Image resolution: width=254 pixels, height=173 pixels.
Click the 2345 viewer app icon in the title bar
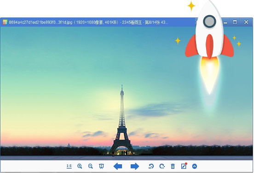click(x=5, y=22)
